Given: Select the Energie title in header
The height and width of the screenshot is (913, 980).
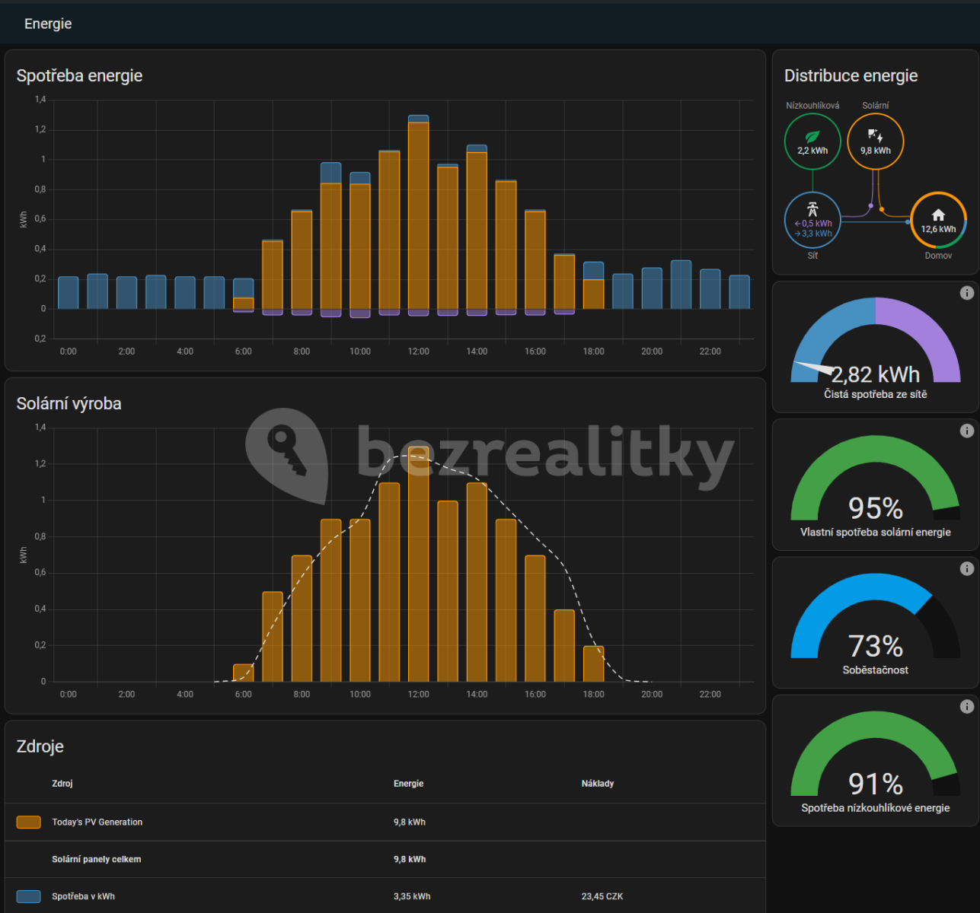Looking at the screenshot, I should pos(48,24).
